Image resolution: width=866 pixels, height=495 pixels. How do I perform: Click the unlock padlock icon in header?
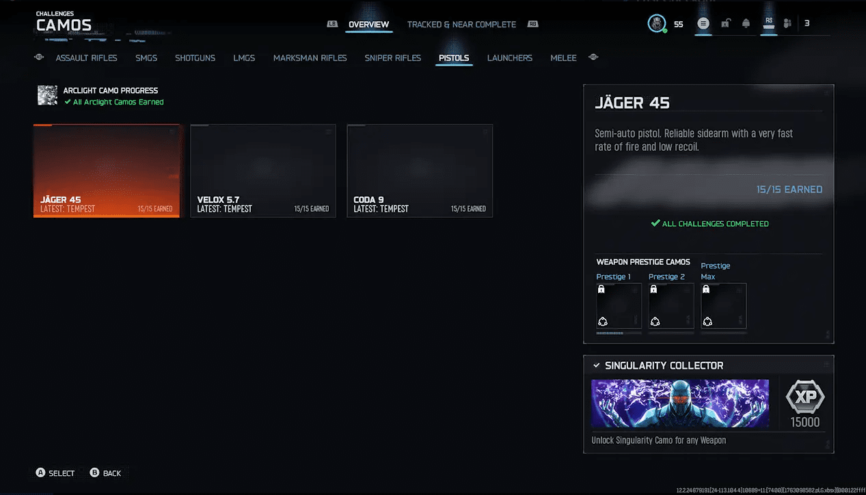click(x=725, y=24)
